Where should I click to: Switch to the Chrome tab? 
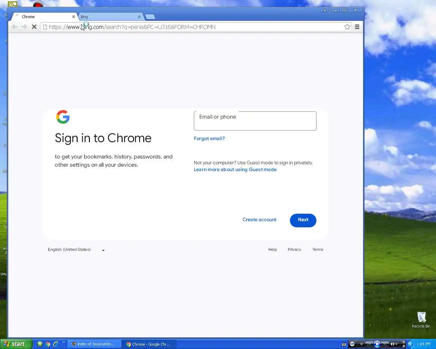[x=44, y=17]
